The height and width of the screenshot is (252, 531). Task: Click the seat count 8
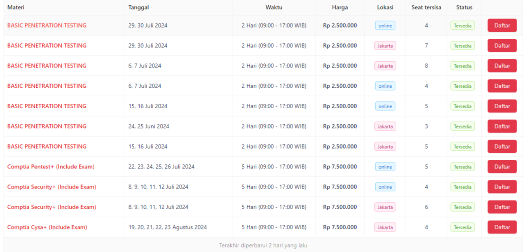click(426, 66)
